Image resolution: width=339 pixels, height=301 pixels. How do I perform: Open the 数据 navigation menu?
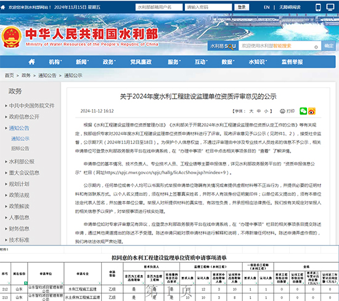click(x=228, y=62)
